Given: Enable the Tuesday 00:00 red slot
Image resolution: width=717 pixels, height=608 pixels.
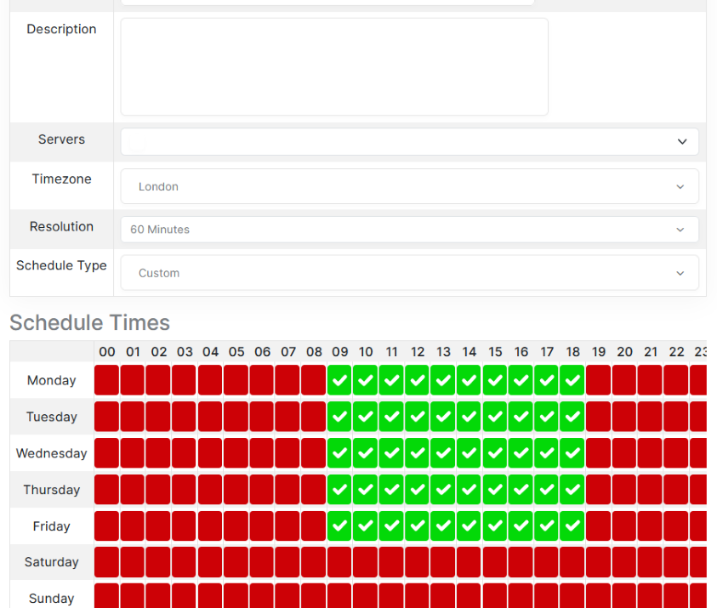Looking at the screenshot, I should [106, 417].
